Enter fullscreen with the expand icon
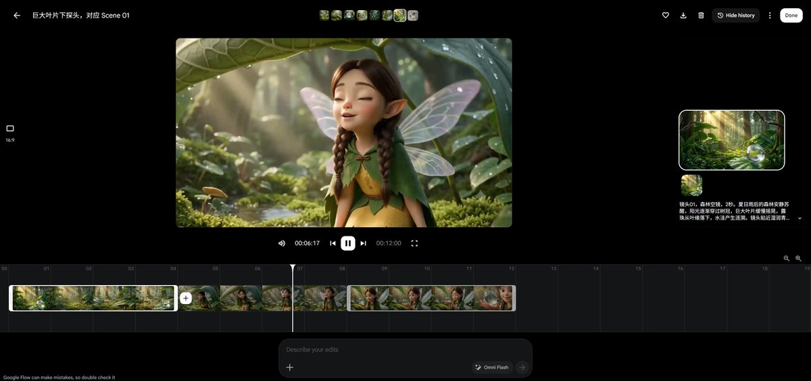The width and height of the screenshot is (811, 381). [x=414, y=243]
